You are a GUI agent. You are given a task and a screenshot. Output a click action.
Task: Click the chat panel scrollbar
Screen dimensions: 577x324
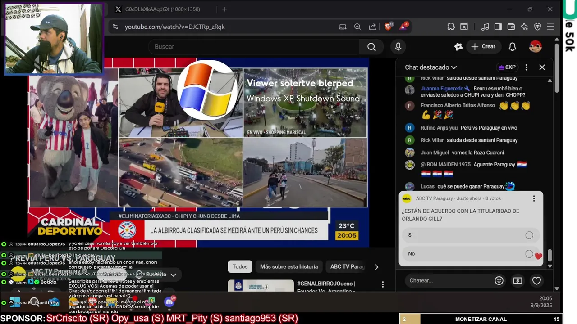(x=550, y=256)
